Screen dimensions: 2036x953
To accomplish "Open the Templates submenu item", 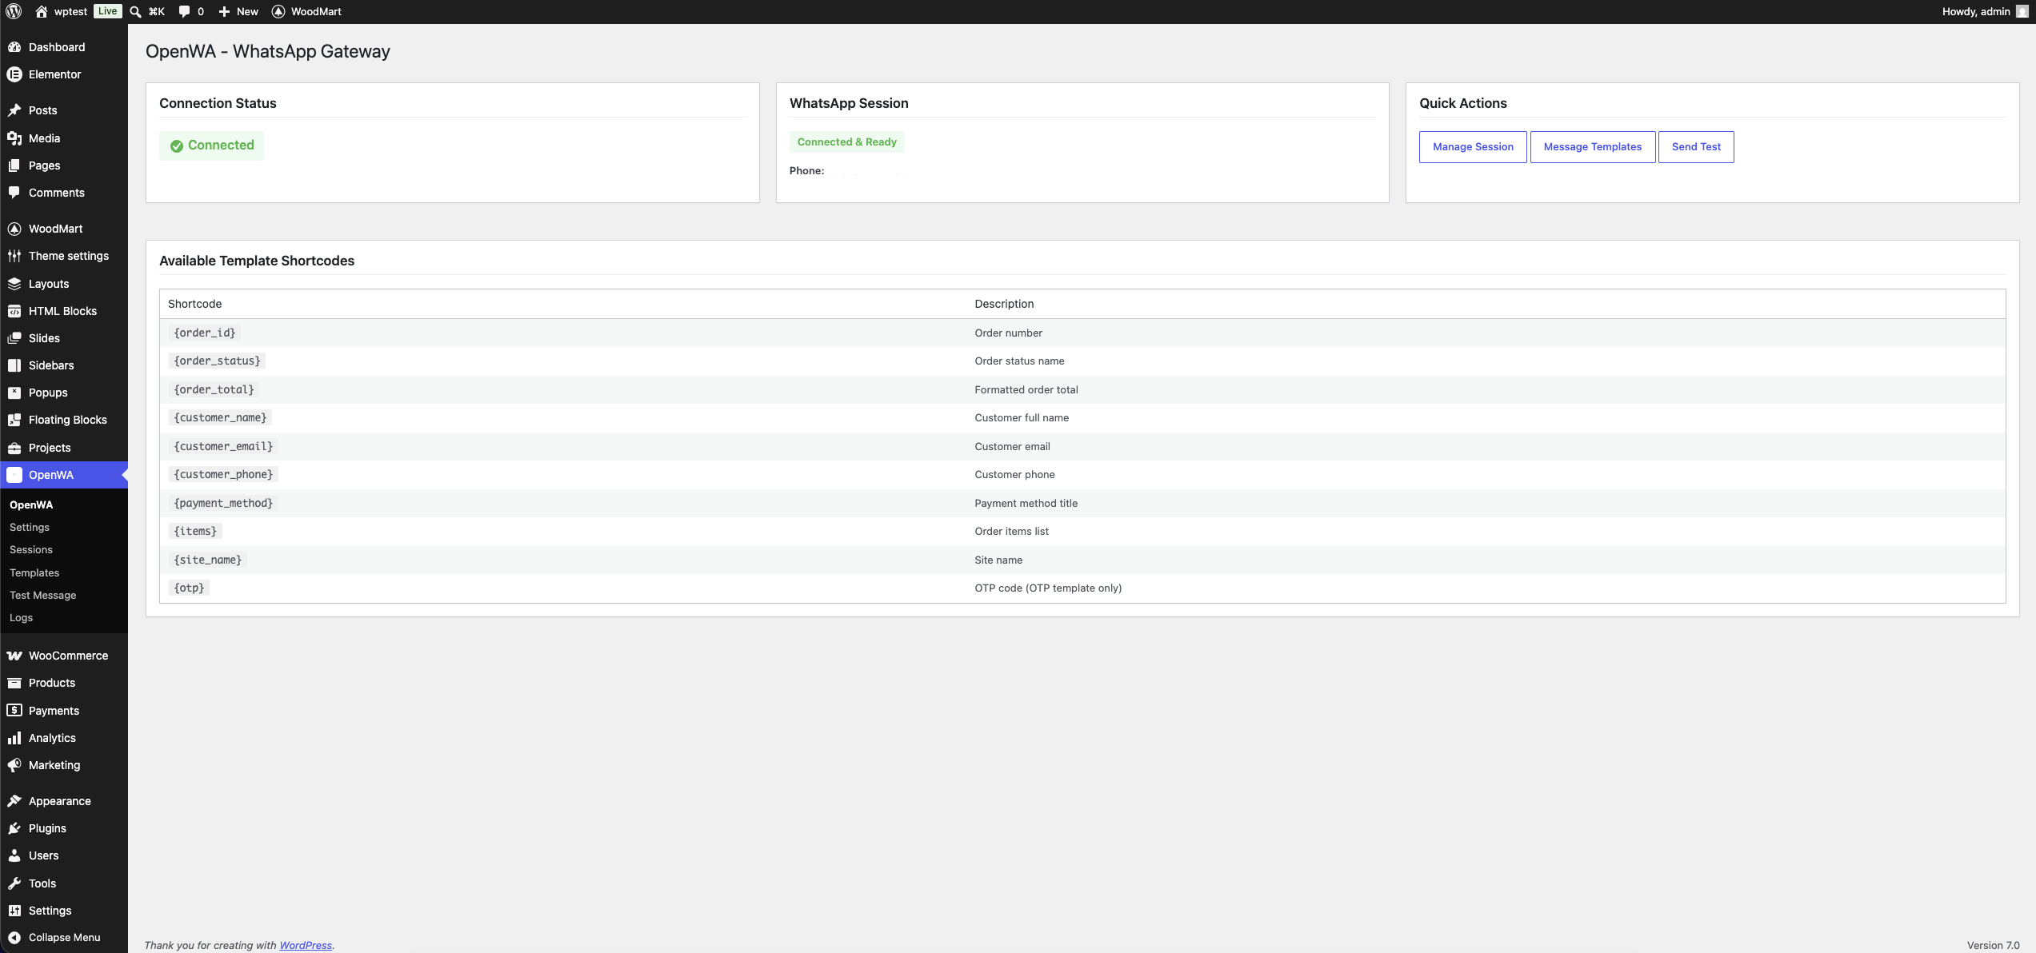I will [x=34, y=573].
